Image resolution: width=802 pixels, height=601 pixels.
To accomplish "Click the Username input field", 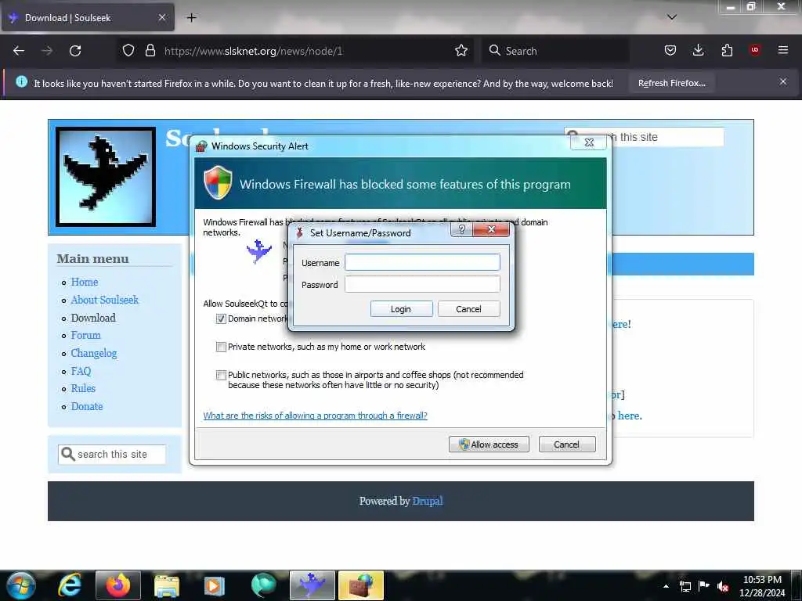I will [x=422, y=262].
